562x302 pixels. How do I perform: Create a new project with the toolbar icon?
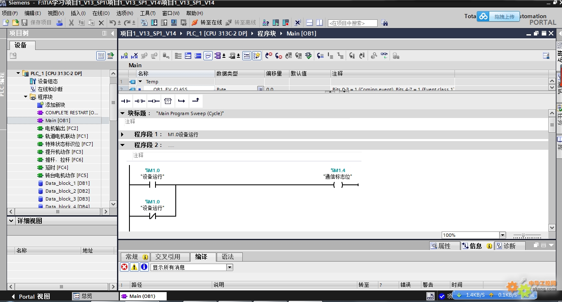tap(6, 22)
